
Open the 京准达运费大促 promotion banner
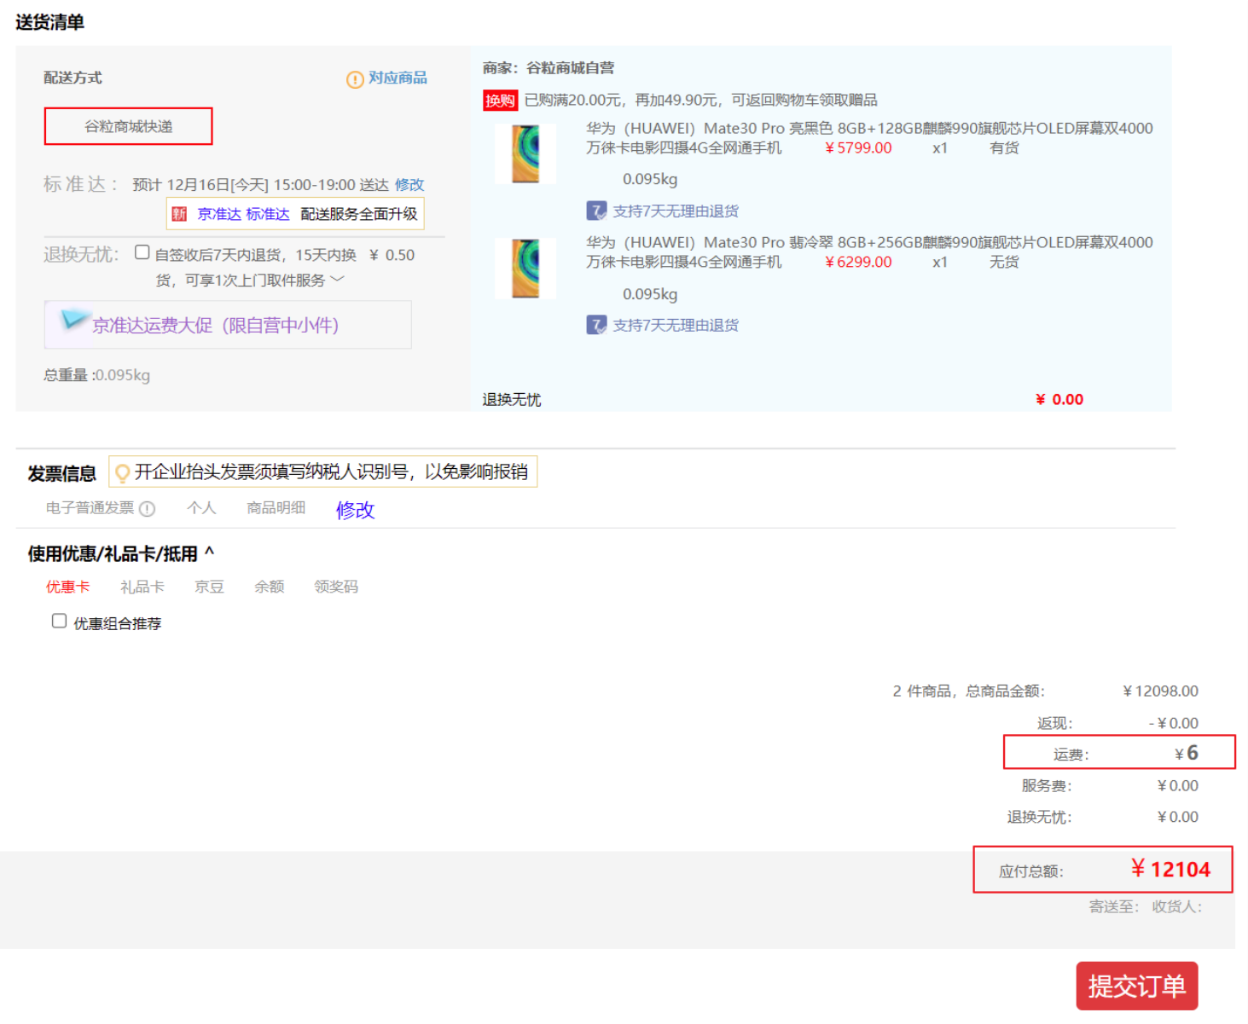[x=228, y=325]
